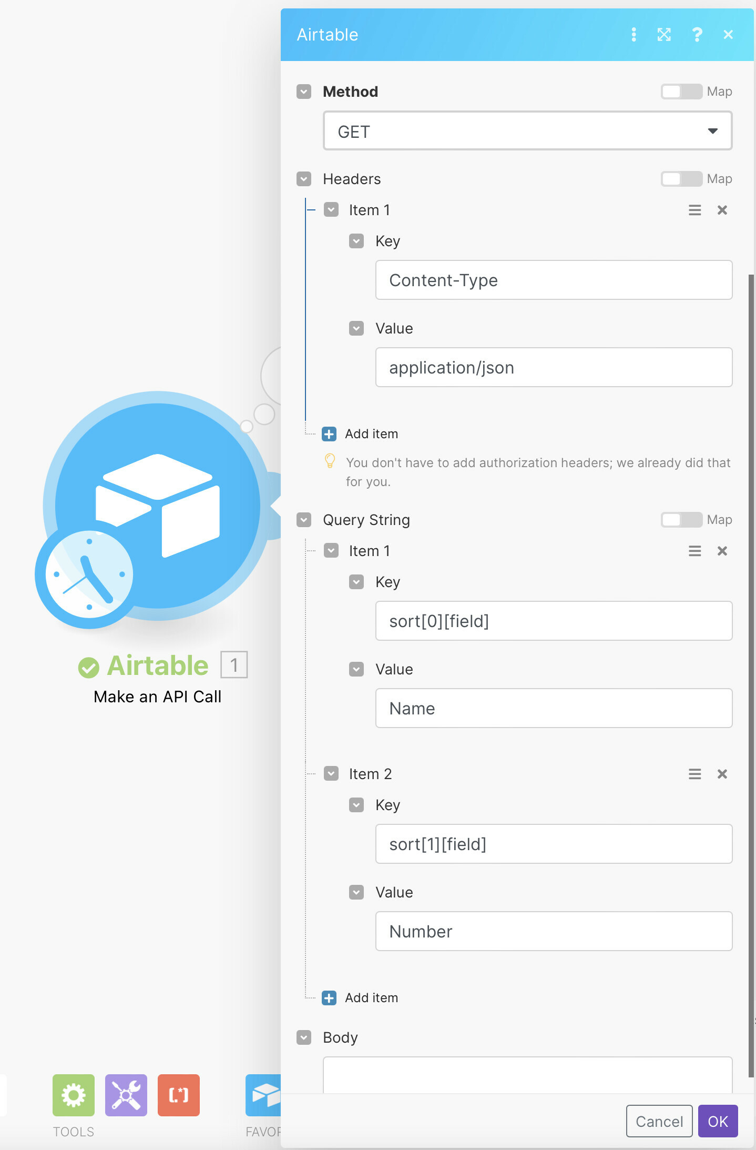Click the Cancel button
The image size is (756, 1150).
[x=659, y=1121]
